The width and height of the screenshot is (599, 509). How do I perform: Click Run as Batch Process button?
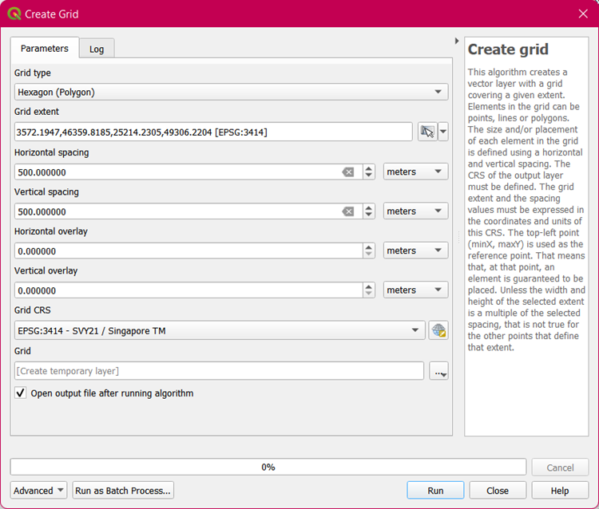click(123, 491)
